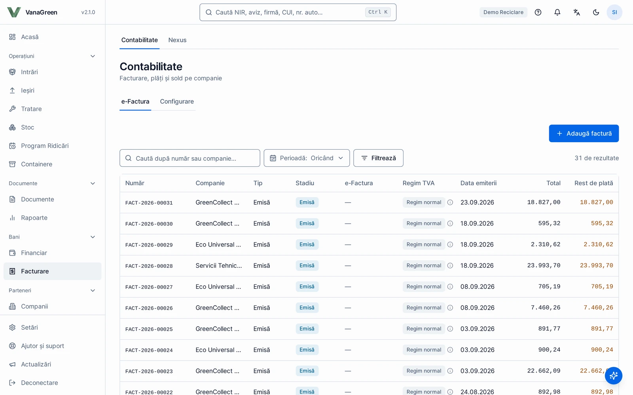Image resolution: width=633 pixels, height=395 pixels.
Task: Open Rapoarte in the sidebar
Action: [52, 218]
